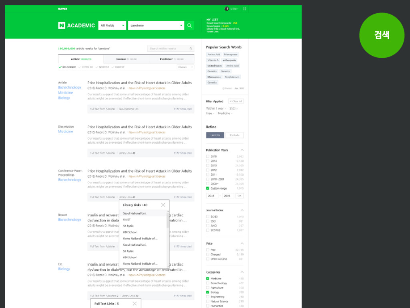The width and height of the screenshot is (410, 308).
Task: Check the 2010-2001 publication year box
Action: (208, 179)
